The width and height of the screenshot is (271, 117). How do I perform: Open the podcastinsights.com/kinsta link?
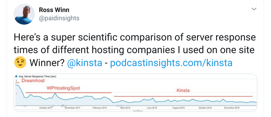pyautogui.click(x=171, y=63)
